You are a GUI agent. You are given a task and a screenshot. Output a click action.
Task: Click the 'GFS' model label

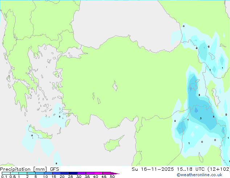point(54,169)
